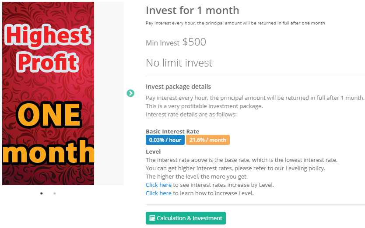This screenshot has height=228, width=365.
Task: Click the "No limit invest" text
Action: 179,63
